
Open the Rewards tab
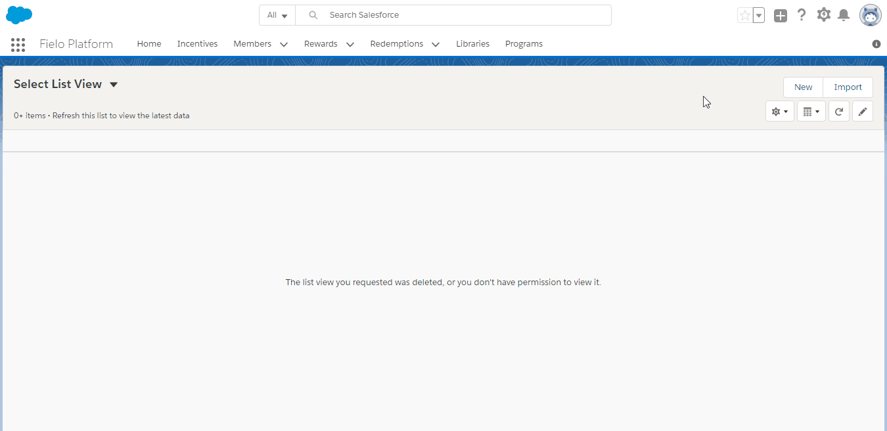click(321, 44)
